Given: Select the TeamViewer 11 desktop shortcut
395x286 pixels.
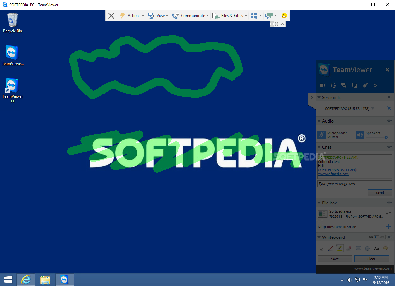Looking at the screenshot, I should click(x=12, y=91).
